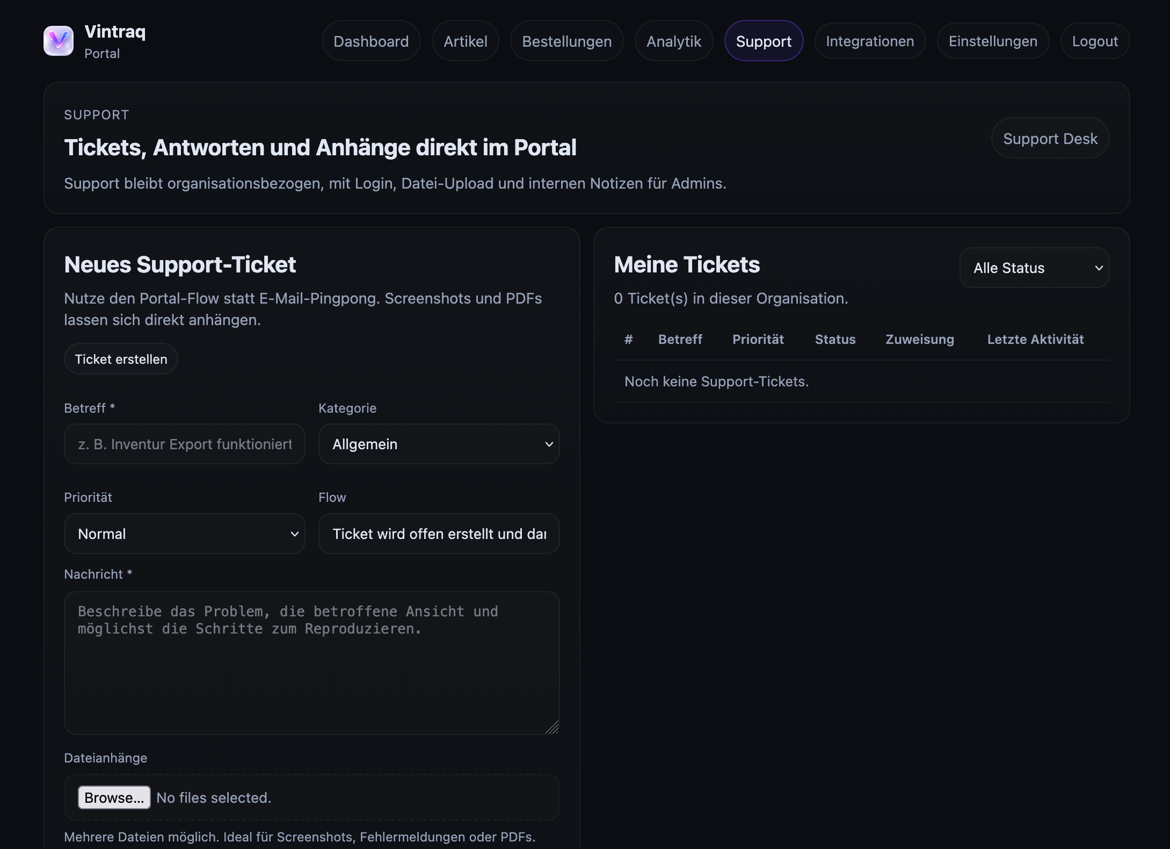Go to the Artikel page
The height and width of the screenshot is (849, 1170).
465,41
